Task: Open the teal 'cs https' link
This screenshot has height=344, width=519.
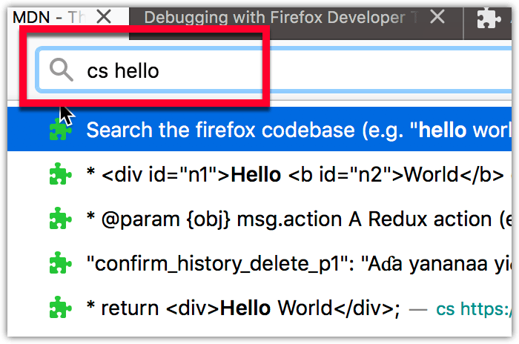Action: pyautogui.click(x=475, y=308)
